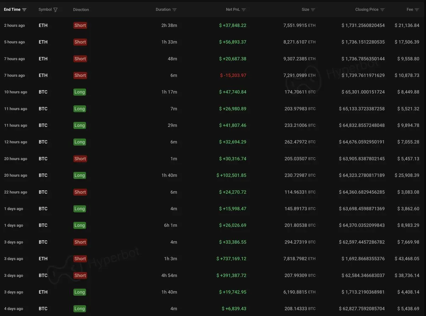Click net PnL value +41,807.46

[233, 125]
